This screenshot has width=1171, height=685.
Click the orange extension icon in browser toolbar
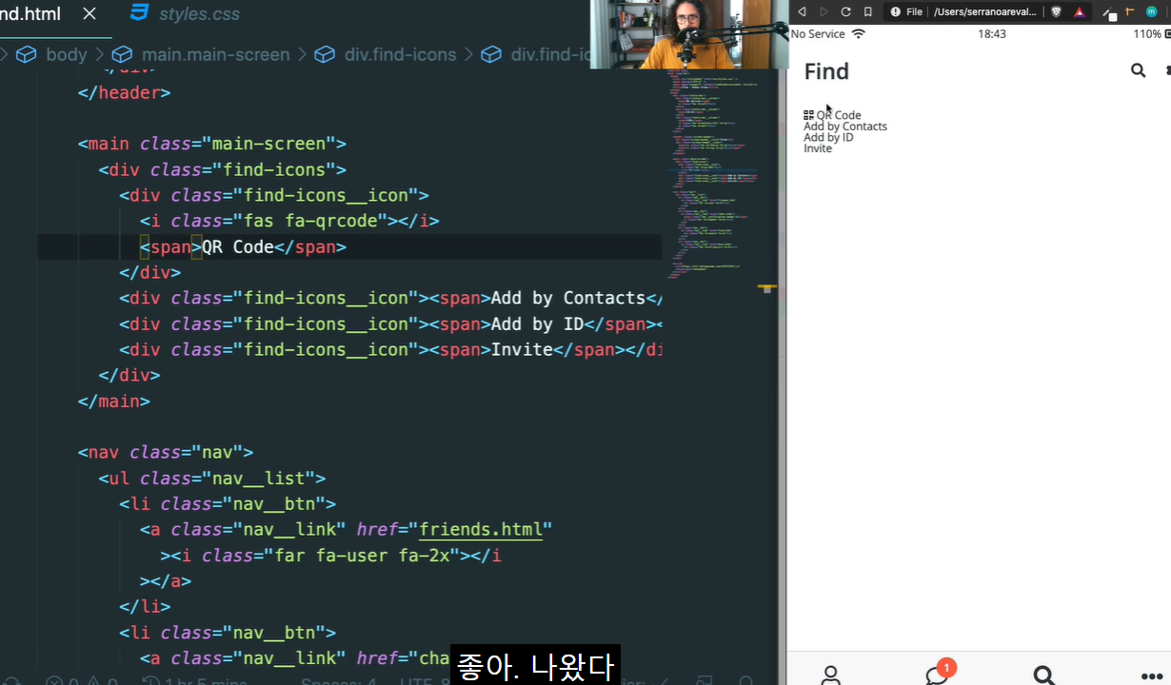pyautogui.click(x=1131, y=11)
